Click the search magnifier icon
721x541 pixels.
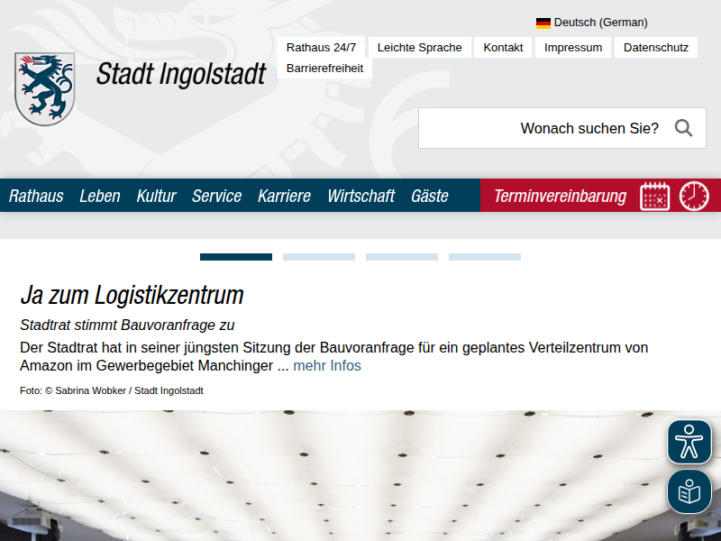point(683,128)
